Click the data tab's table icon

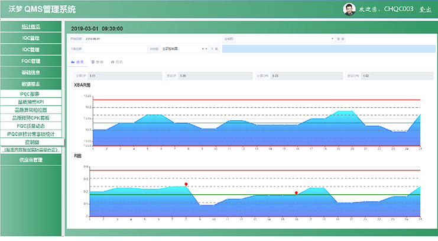pyautogui.click(x=93, y=62)
